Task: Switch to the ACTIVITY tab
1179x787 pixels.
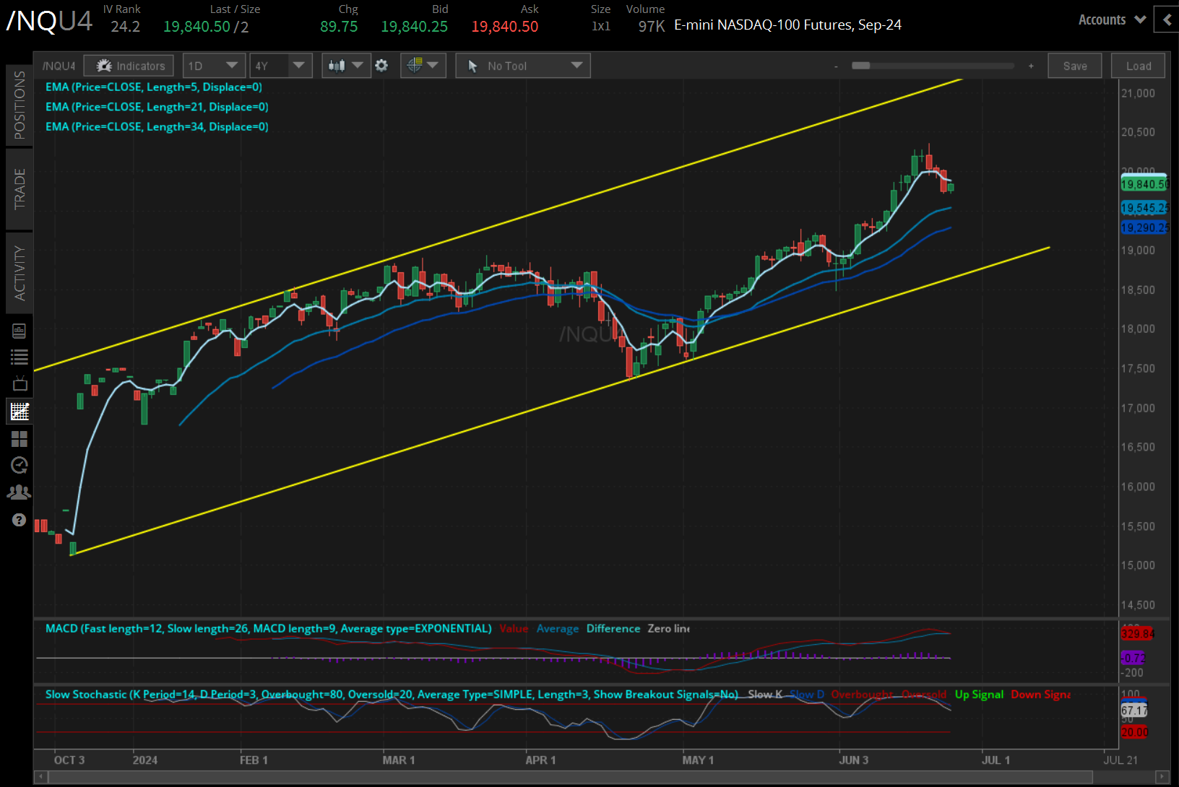Action: [x=20, y=273]
